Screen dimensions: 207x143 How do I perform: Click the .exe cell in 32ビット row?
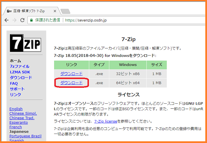point(99,74)
